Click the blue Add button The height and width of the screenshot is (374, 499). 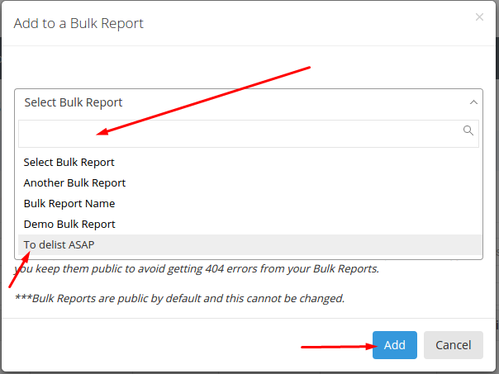click(x=395, y=345)
